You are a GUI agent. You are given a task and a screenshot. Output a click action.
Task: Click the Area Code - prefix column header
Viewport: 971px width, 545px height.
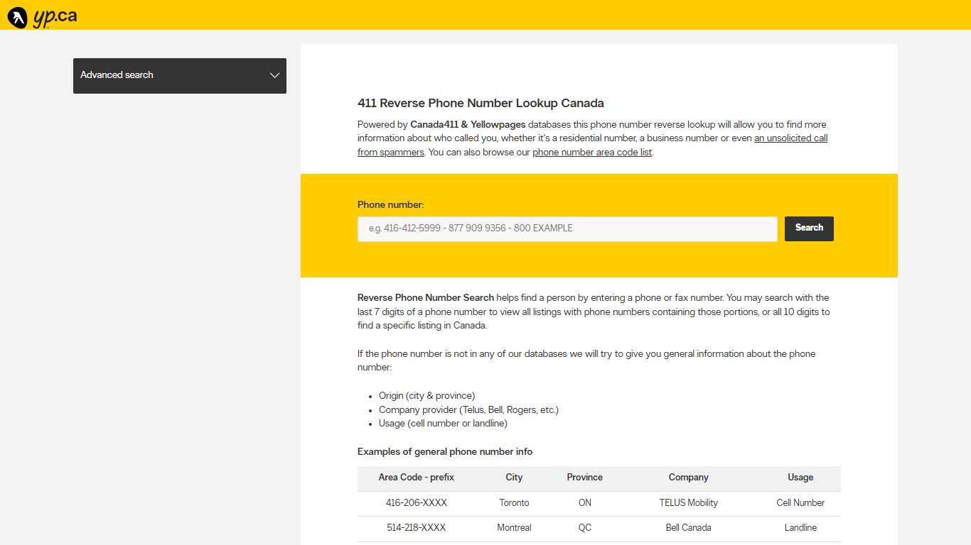417,478
